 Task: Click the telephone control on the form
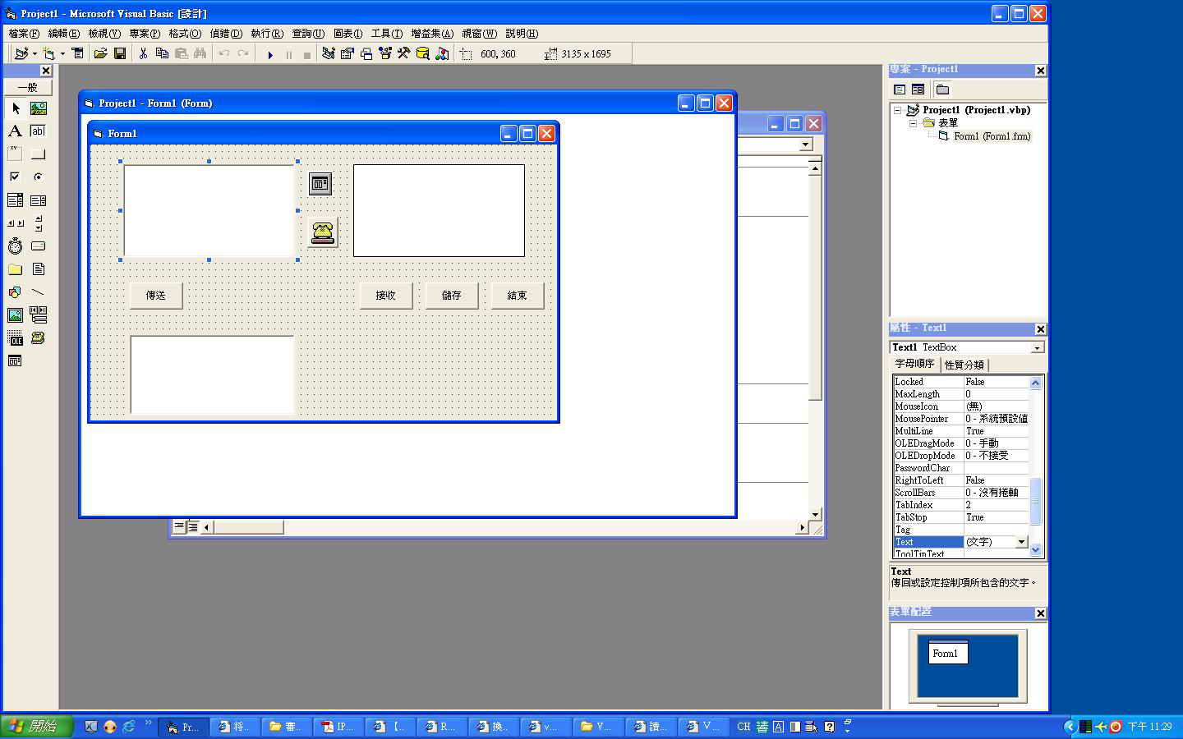pyautogui.click(x=322, y=232)
